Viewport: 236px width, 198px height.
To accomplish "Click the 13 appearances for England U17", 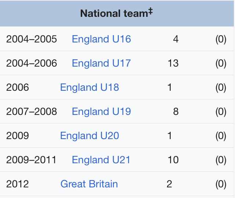I will [x=173, y=63].
